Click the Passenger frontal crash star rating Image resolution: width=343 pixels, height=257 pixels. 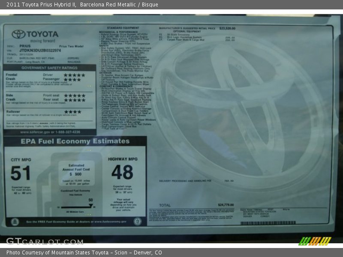72,80
